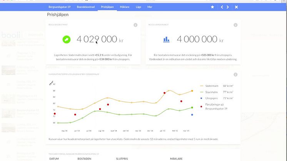The image size is (287, 161).
Task: Click the booli logo in background page
Action: pos(11,35)
